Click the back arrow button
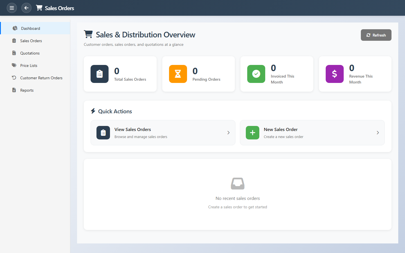405x253 pixels. pyautogui.click(x=26, y=8)
